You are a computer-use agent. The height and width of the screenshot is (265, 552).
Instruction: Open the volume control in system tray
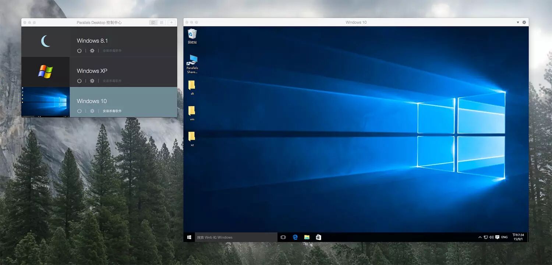click(x=491, y=237)
